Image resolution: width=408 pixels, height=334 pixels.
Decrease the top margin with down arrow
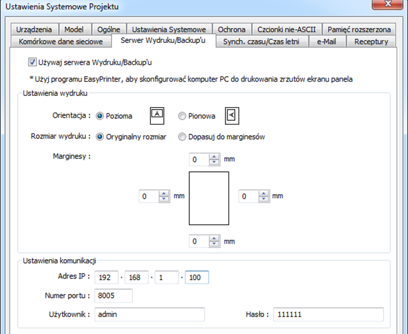(x=214, y=162)
